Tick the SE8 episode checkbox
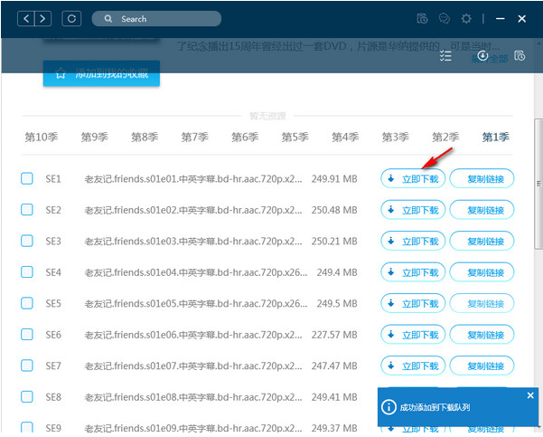543x437 pixels. point(27,396)
